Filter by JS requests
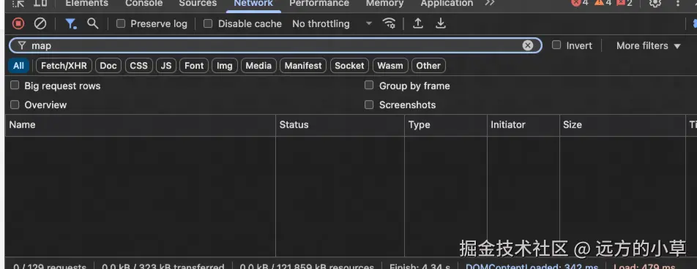Screen dimensions: 697x269 tap(166, 66)
